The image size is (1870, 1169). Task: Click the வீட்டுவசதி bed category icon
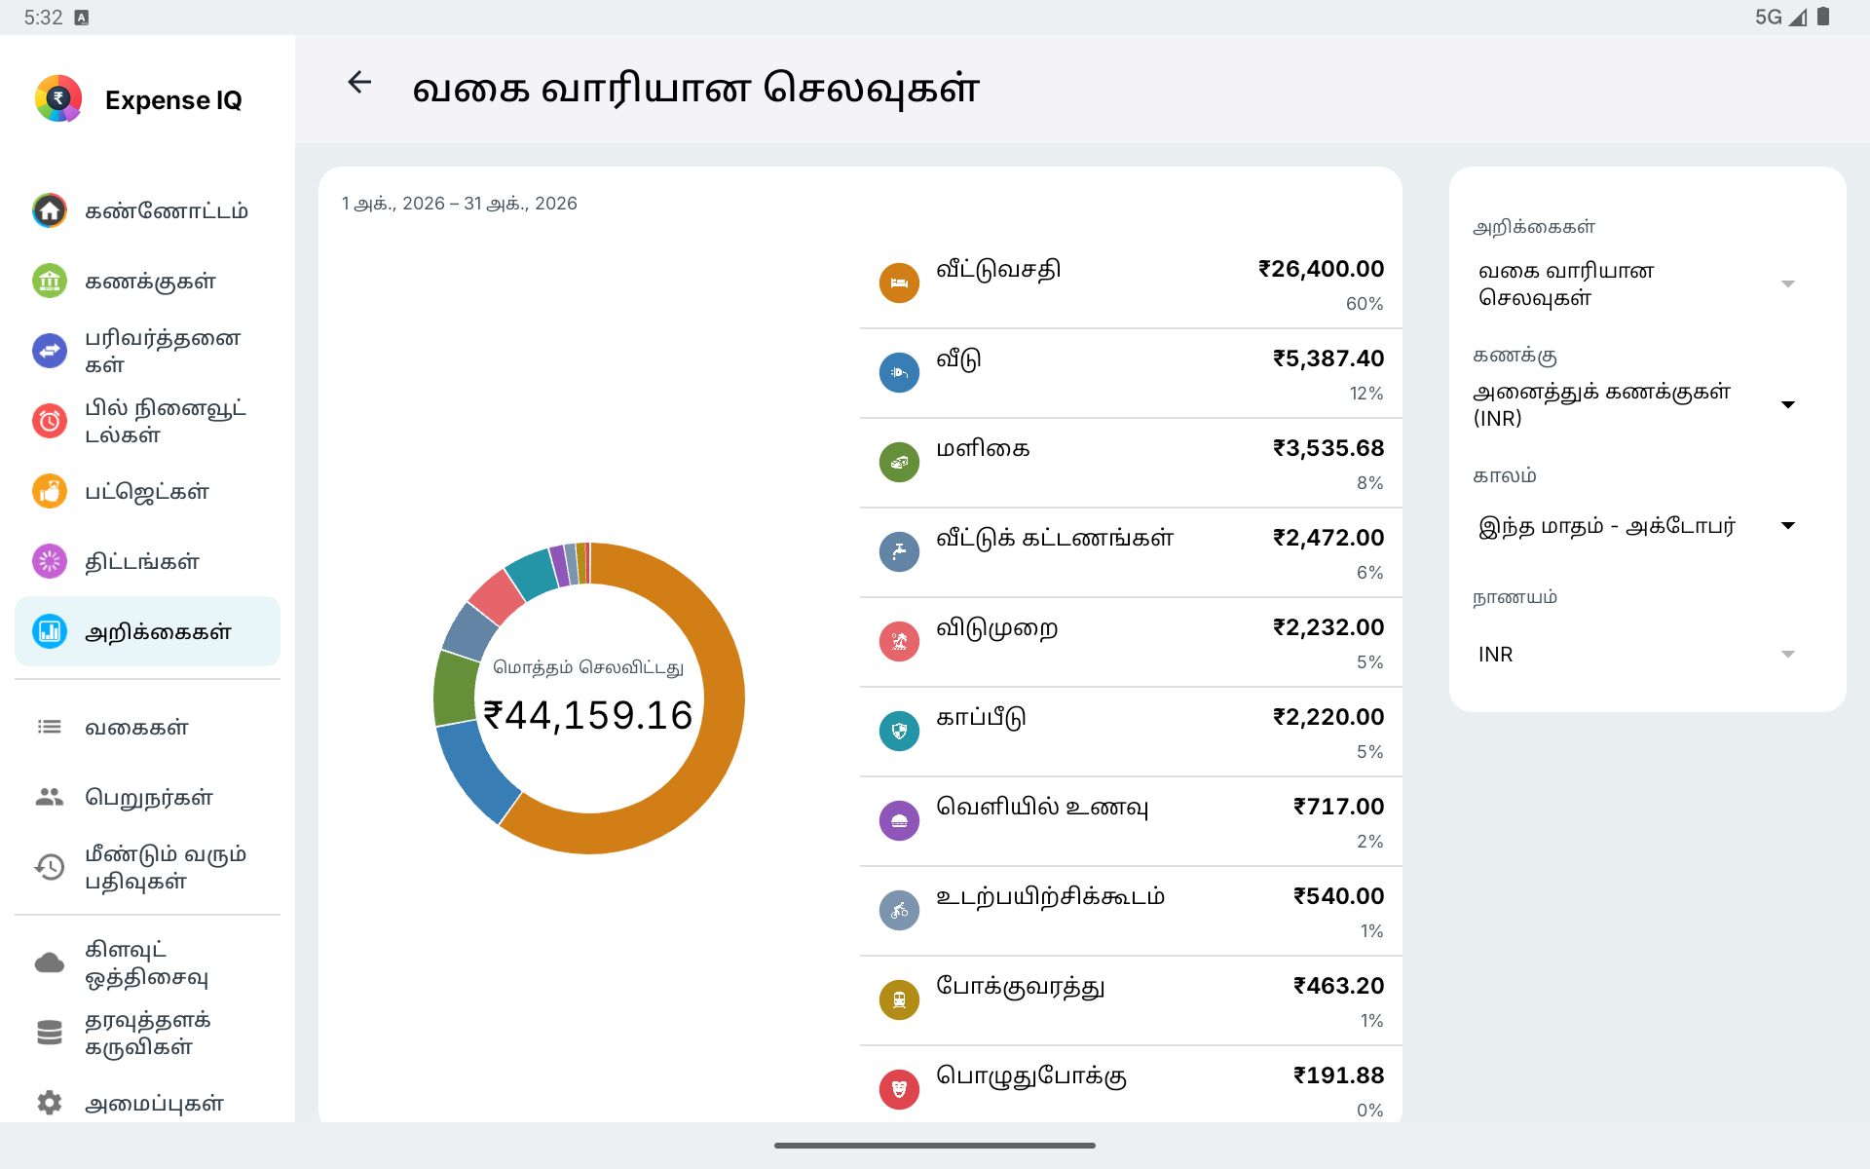pyautogui.click(x=899, y=283)
